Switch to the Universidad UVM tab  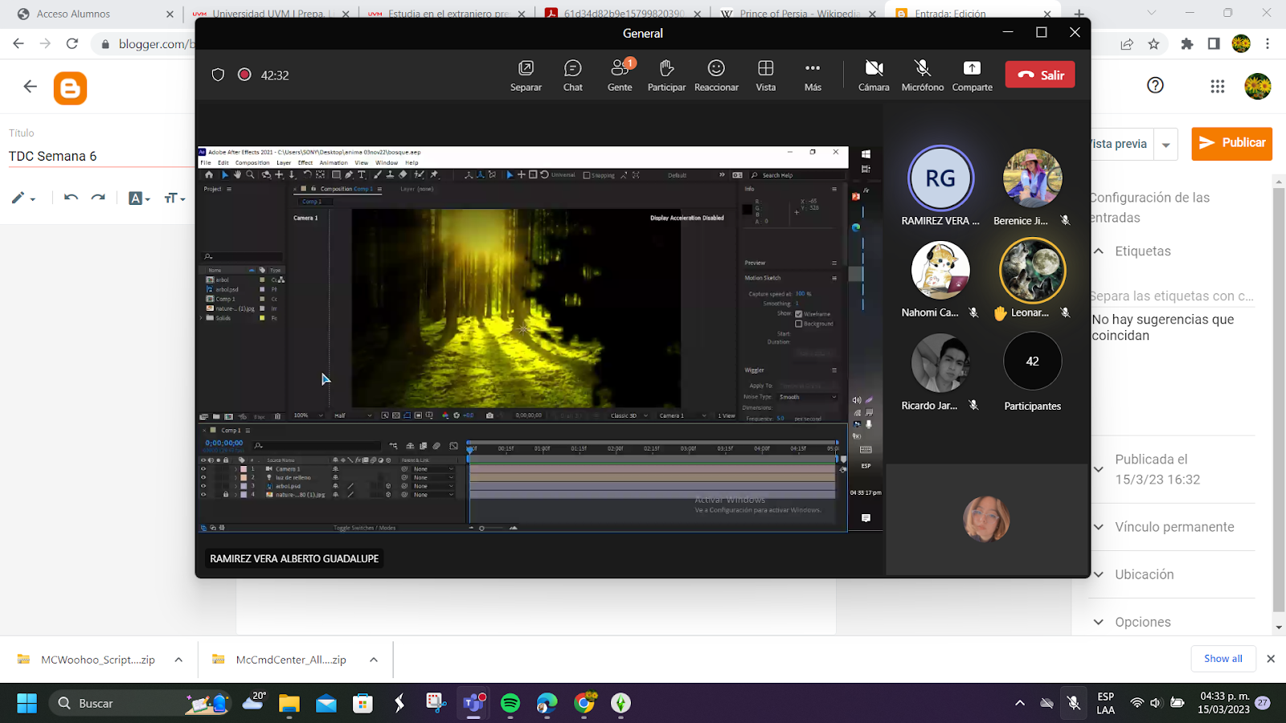270,14
